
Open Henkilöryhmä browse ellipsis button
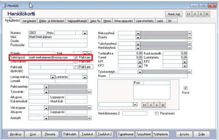click(x=189, y=48)
